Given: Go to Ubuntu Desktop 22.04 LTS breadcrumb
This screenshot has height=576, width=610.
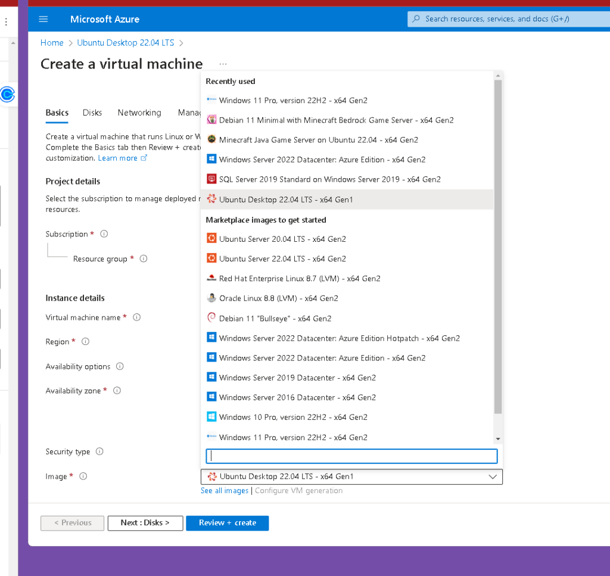Looking at the screenshot, I should tap(126, 43).
